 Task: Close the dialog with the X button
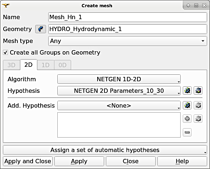coord(204,5)
